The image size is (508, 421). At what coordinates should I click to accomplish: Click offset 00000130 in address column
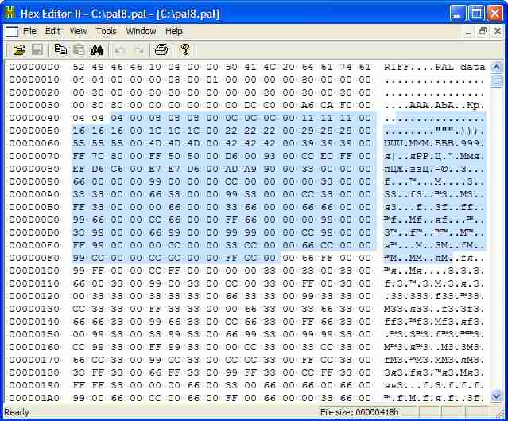pos(34,309)
